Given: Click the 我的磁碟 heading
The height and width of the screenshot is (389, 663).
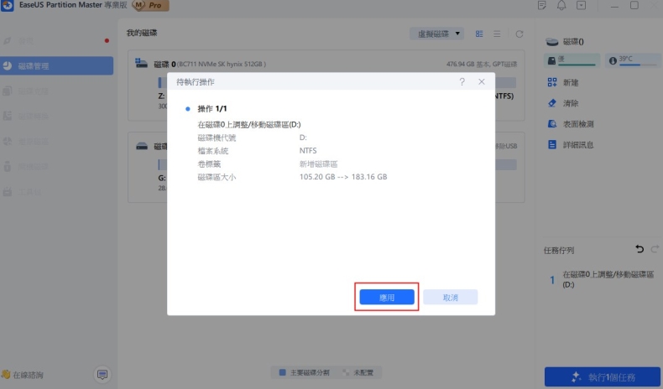Looking at the screenshot, I should [142, 33].
